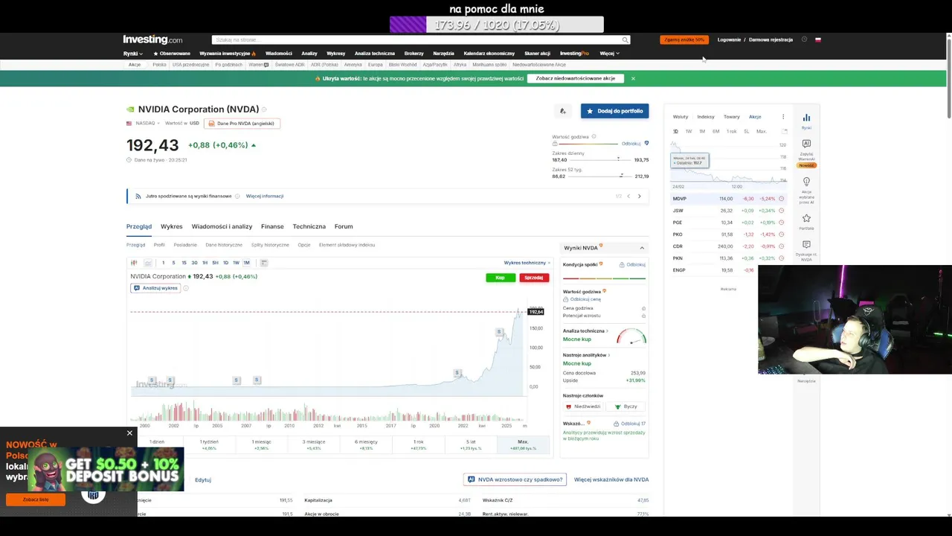Viewport: 952px width, 536px height.
Task: Switch to the Finanse tab
Action: pos(272,226)
